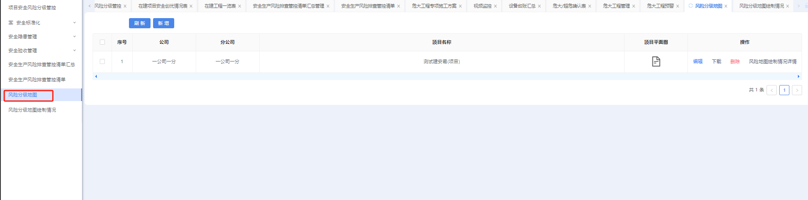The image size is (808, 200).
Task: Click the table's left scroll arrow
Action: pos(96,76)
